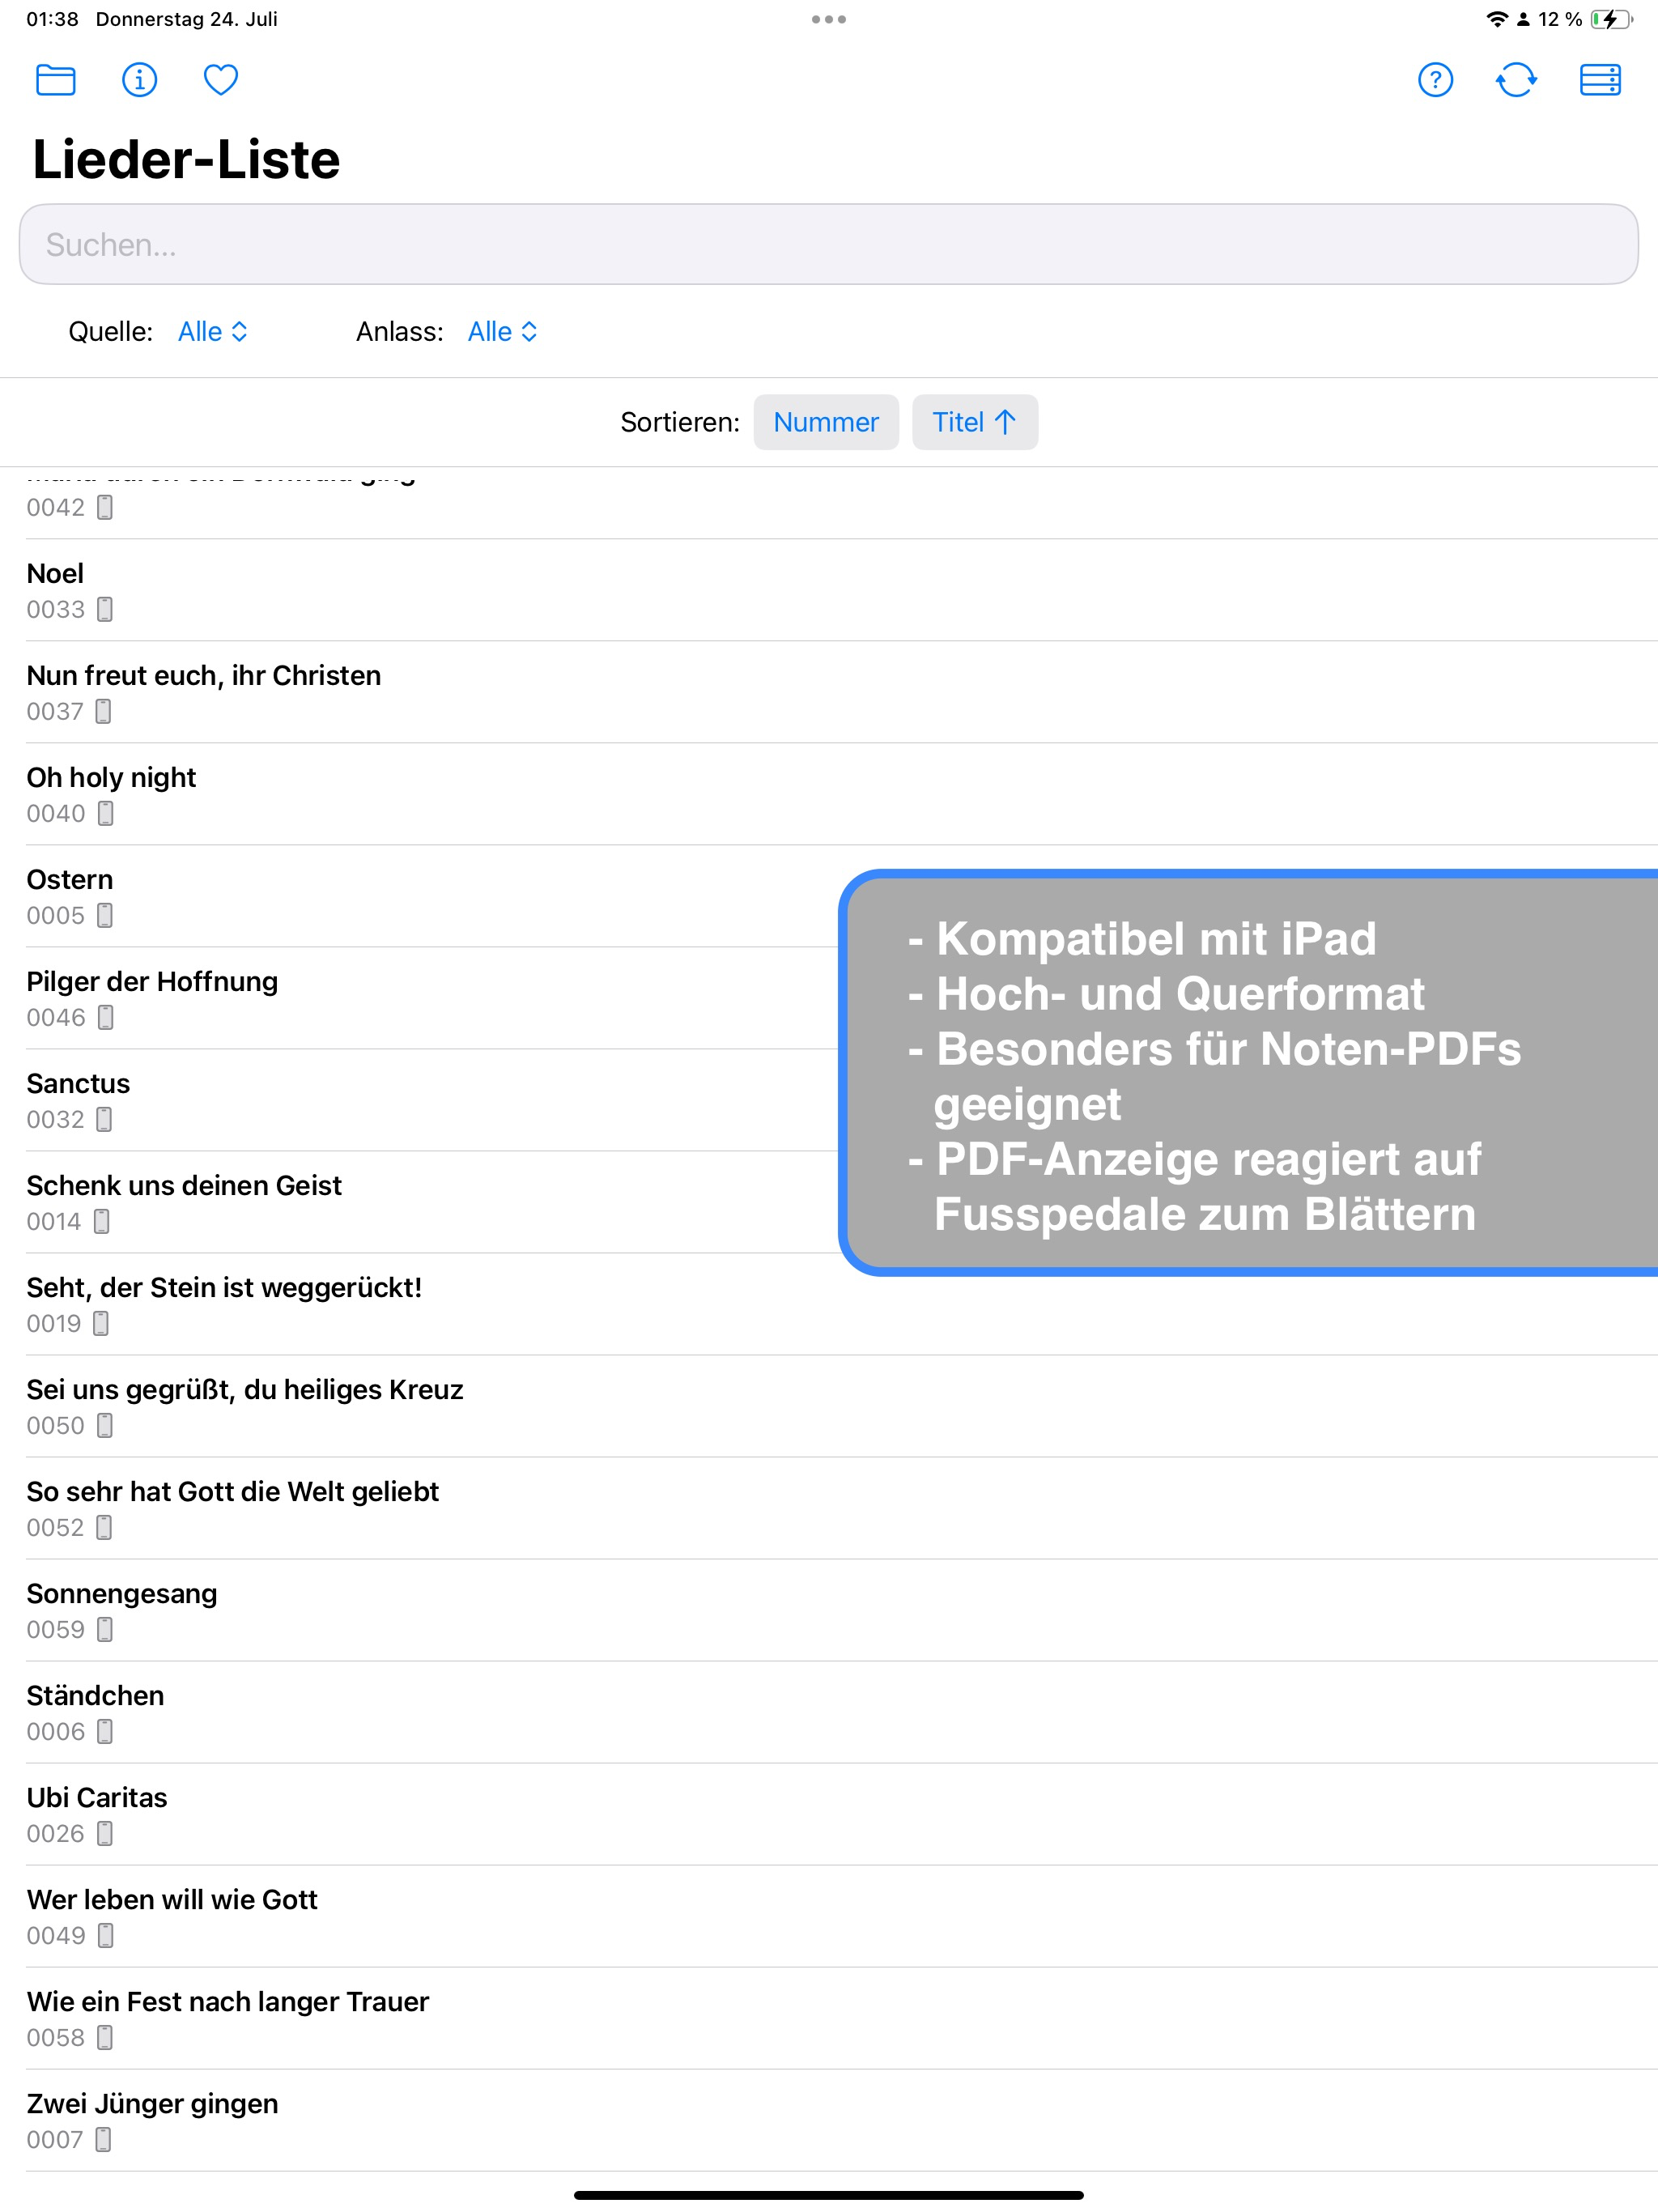The height and width of the screenshot is (2212, 1658).
Task: Tap the device icon next to 0007
Action: pos(103,2139)
